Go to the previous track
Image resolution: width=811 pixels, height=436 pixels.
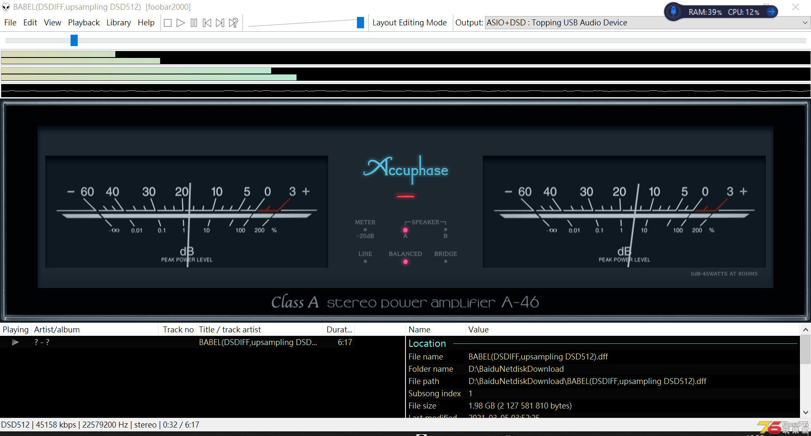[x=207, y=23]
